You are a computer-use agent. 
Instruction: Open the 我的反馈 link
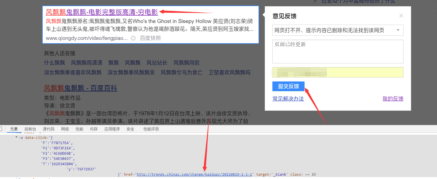click(393, 99)
